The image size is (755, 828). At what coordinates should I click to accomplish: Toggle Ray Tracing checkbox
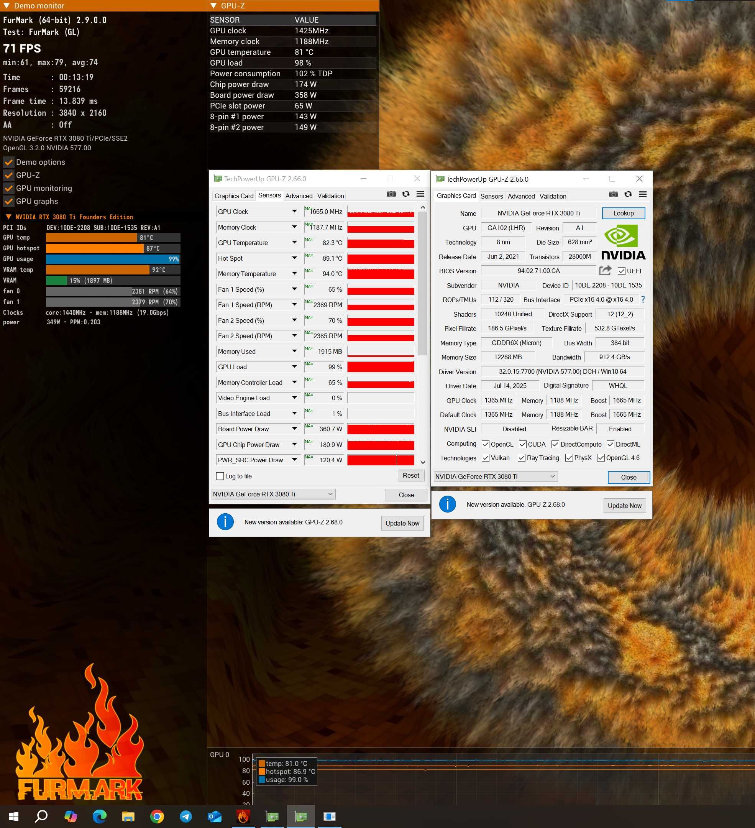pos(521,458)
